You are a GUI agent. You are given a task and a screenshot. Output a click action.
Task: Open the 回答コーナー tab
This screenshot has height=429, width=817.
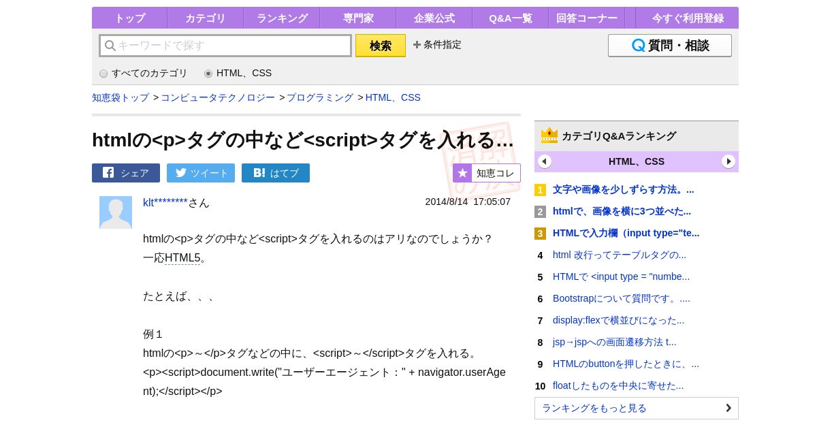coord(587,18)
